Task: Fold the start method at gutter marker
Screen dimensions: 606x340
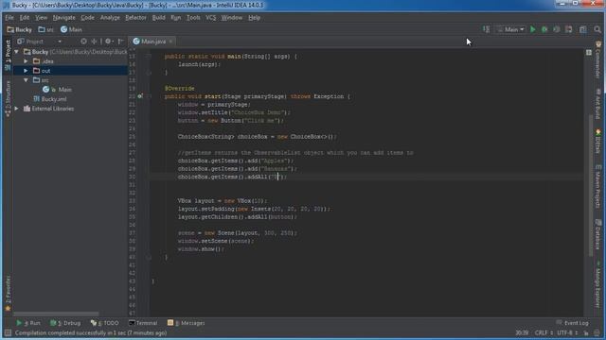Action: (x=149, y=96)
